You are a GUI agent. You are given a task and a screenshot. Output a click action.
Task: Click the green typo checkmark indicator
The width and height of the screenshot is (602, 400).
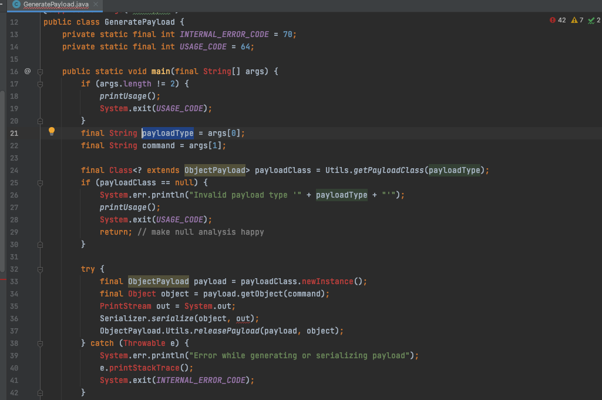pos(594,21)
